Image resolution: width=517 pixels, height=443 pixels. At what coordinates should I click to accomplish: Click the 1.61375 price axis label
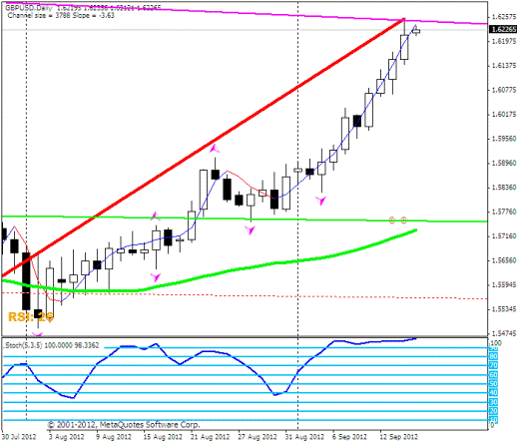click(504, 66)
